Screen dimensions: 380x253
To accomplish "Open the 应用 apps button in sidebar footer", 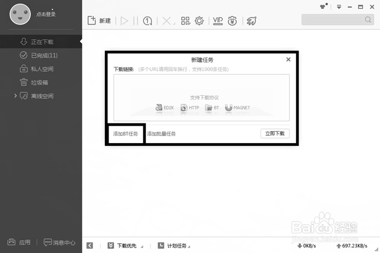I will 19,242.
